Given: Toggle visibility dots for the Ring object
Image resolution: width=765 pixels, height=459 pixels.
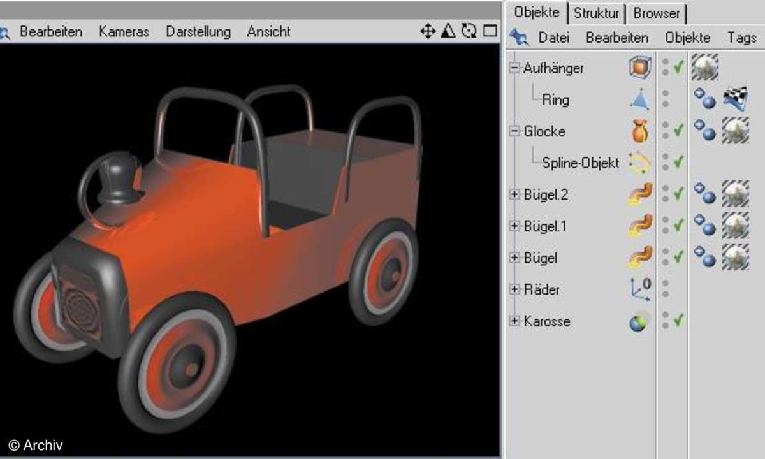Looking at the screenshot, I should pos(666,99).
